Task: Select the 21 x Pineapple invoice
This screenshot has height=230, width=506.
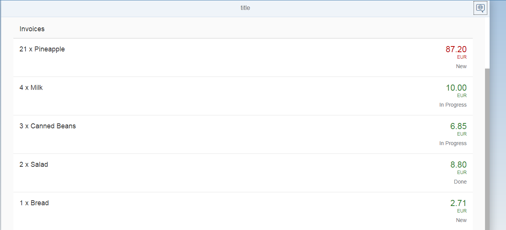Action: [x=42, y=49]
